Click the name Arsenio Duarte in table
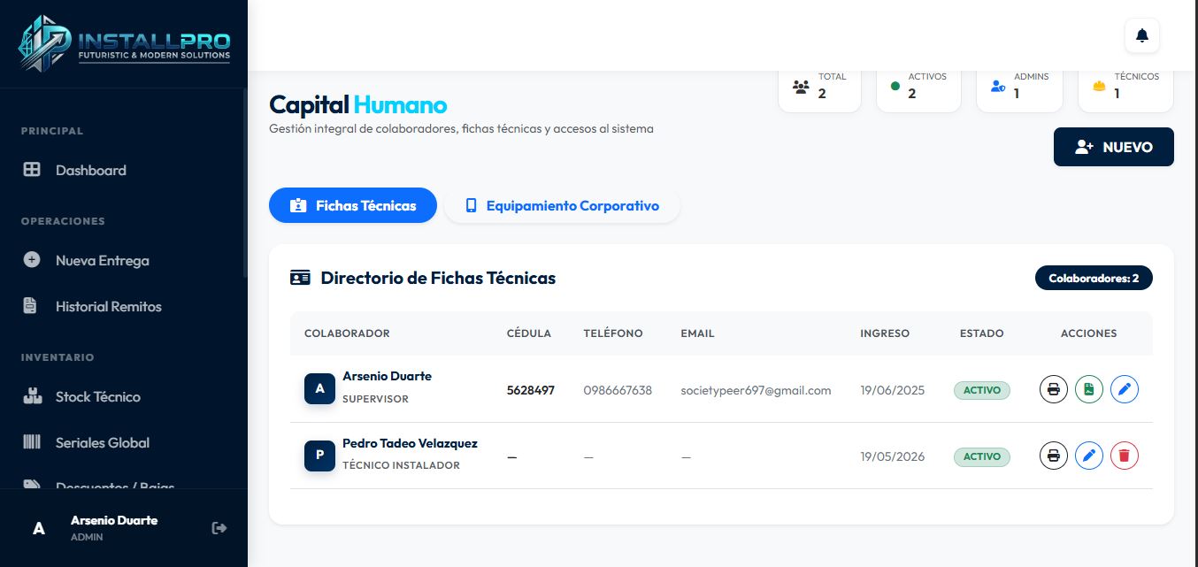 click(x=387, y=376)
